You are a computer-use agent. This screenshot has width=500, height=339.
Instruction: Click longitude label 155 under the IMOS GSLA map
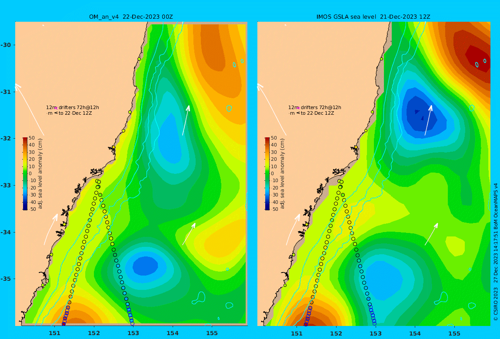pyautogui.click(x=454, y=333)
